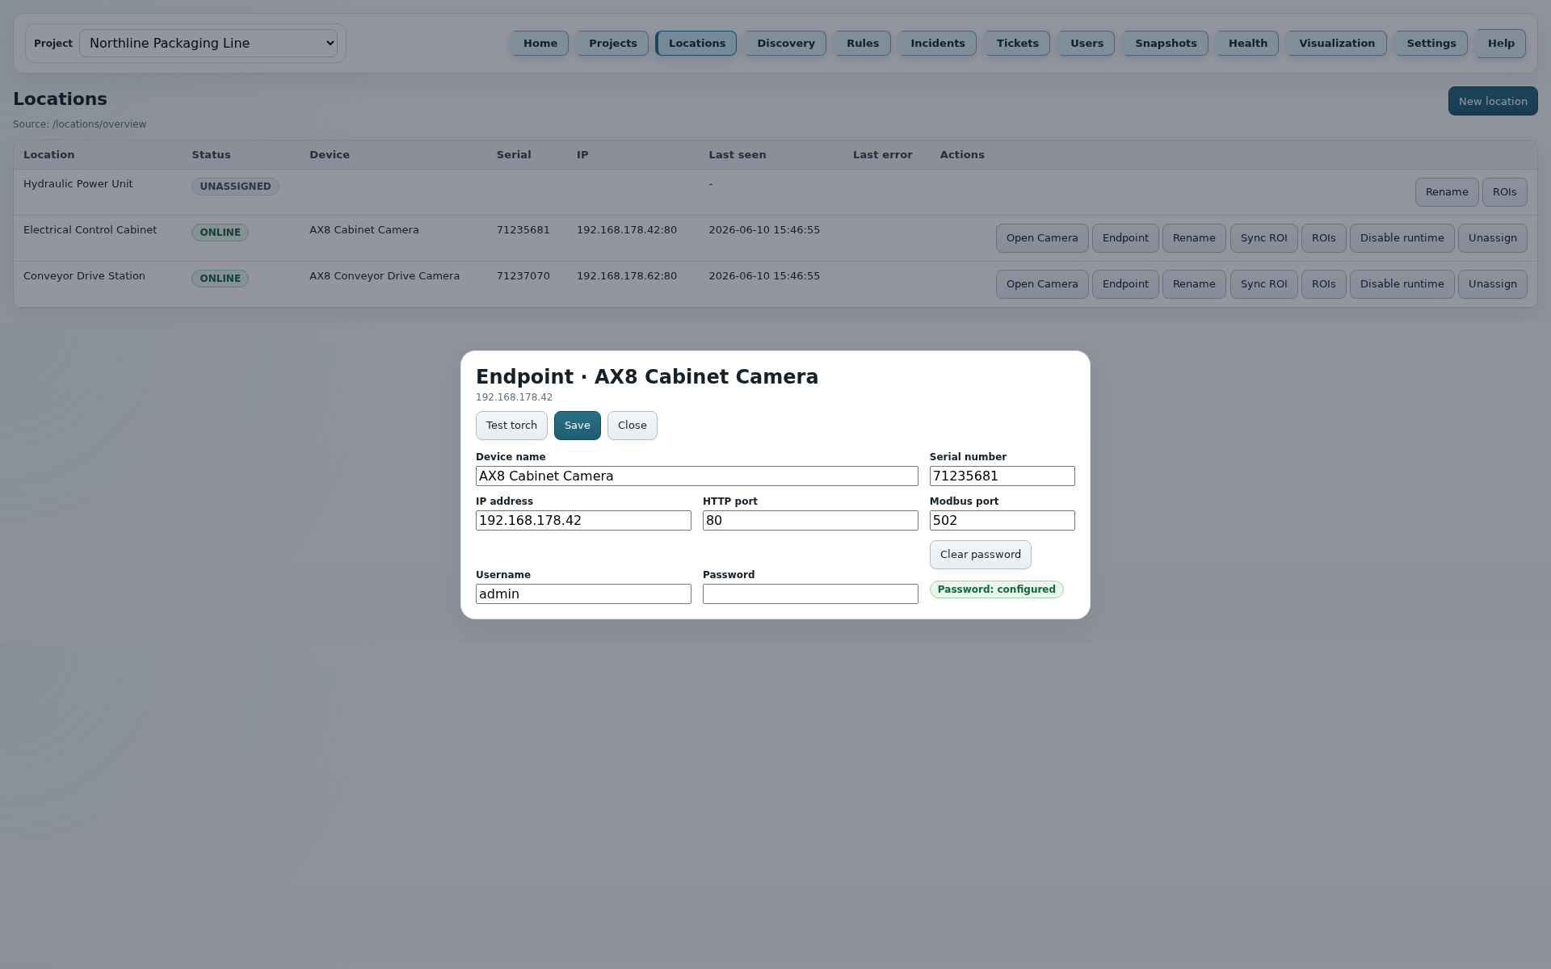
Task: Focus the Device name field
Action: [x=696, y=476]
